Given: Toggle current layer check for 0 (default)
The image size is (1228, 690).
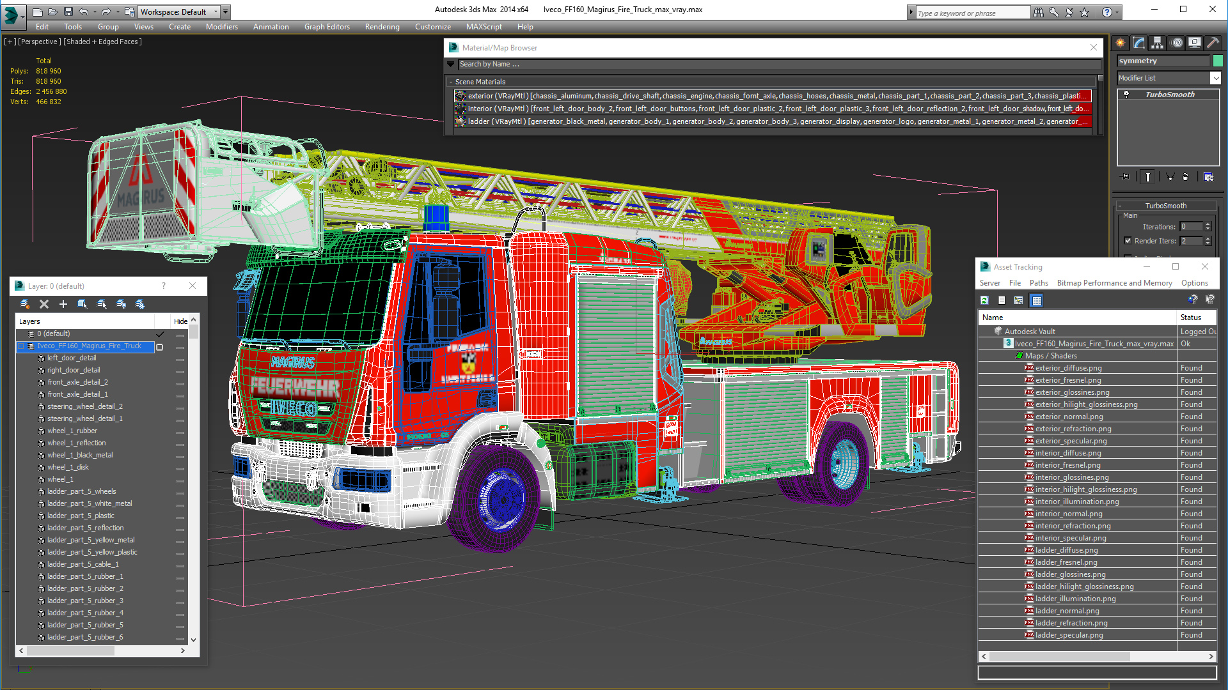Looking at the screenshot, I should pyautogui.click(x=160, y=334).
